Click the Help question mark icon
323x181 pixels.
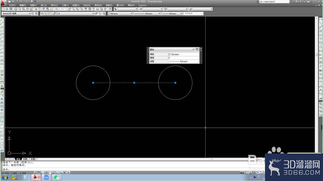[x=110, y=9]
